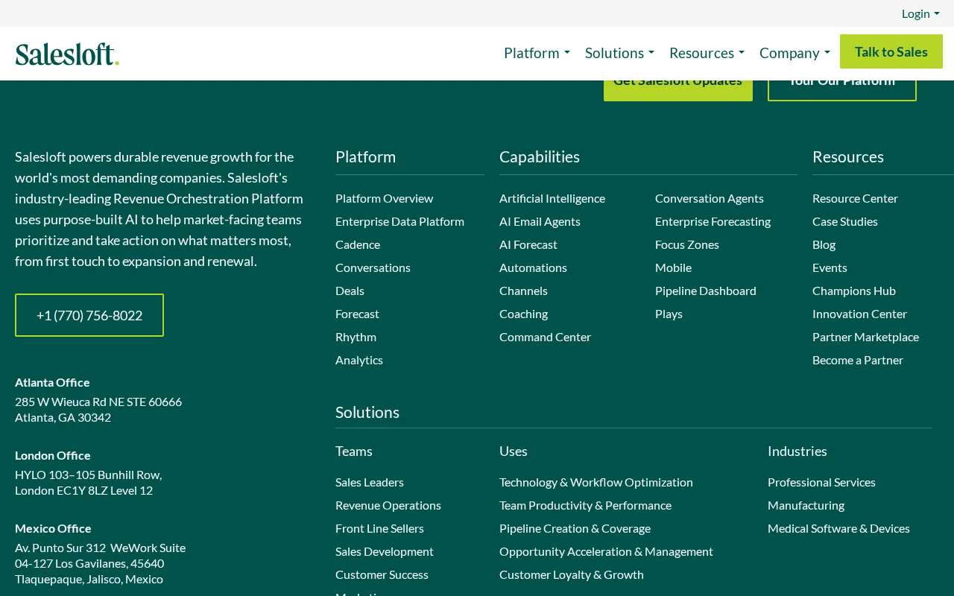
Task: Open the Platform Overview link
Action: 384,198
